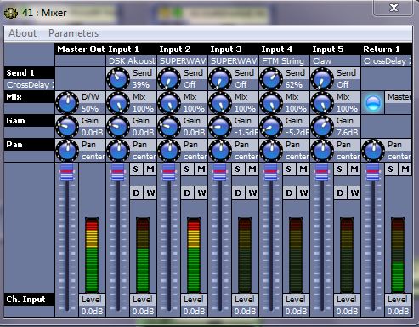Screen dimensions: 419x327
Task: Solo the Return 1 channel
Action: (x=391, y=169)
